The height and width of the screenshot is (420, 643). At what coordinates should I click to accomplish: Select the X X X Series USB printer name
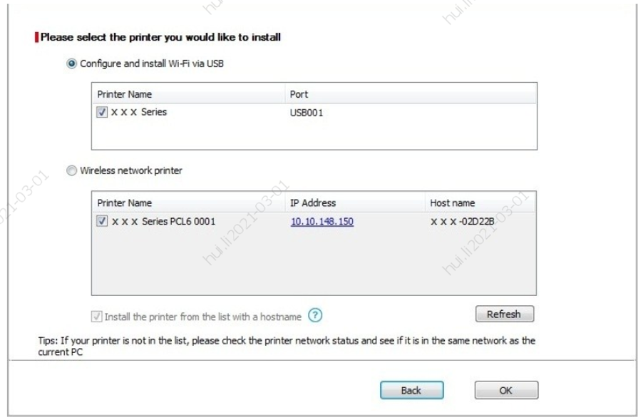(x=139, y=112)
